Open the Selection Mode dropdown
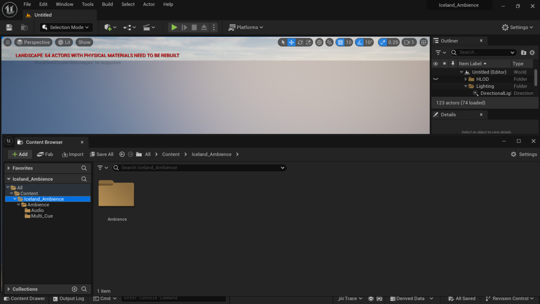The image size is (540, 304). [67, 27]
